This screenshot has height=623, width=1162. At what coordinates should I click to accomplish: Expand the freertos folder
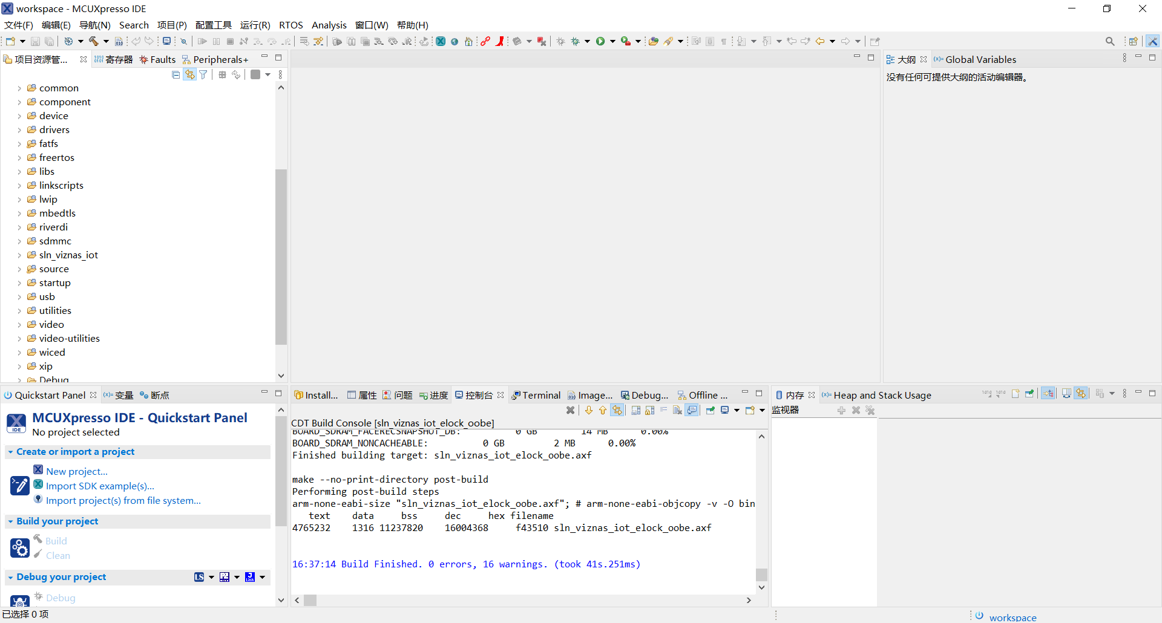tap(19, 158)
